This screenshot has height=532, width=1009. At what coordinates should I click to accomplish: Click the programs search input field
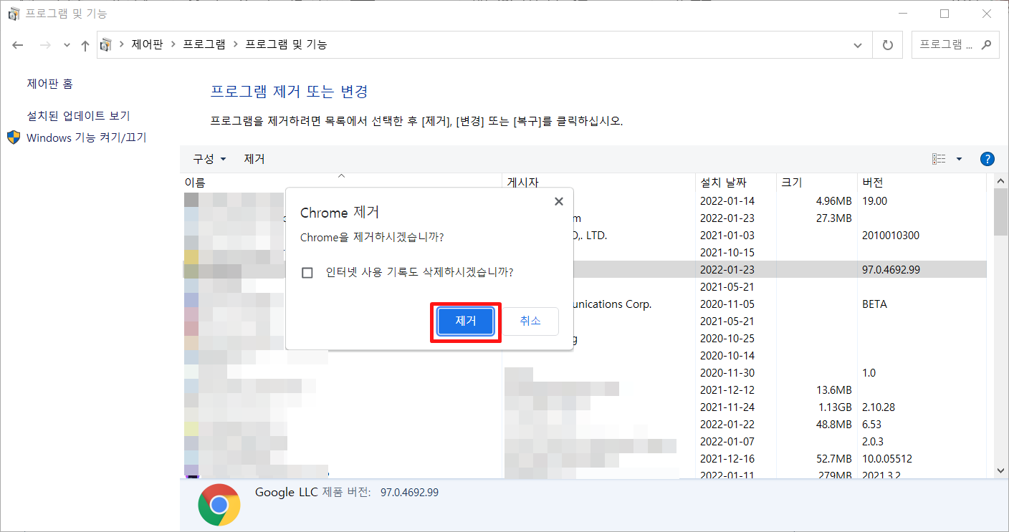947,44
